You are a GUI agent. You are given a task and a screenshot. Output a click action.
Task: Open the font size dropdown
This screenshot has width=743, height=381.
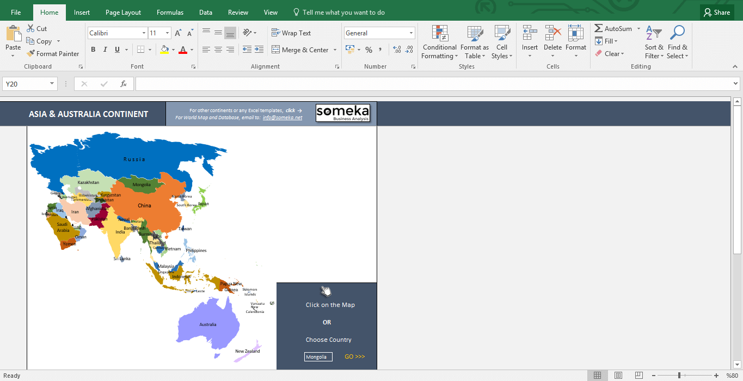point(166,33)
